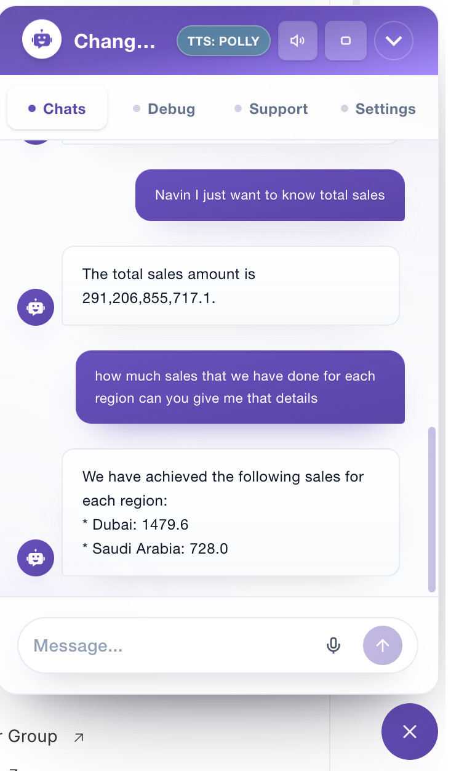Switch to the Chats tab
Viewport: 459px width, 771px height.
(57, 109)
